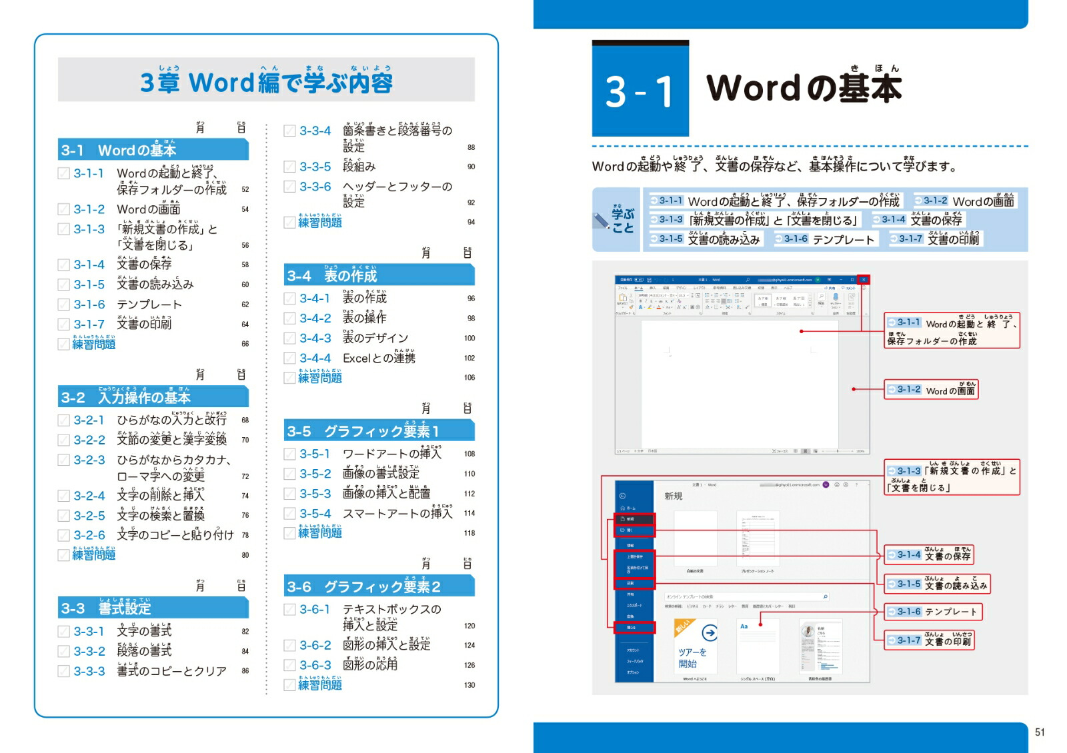This screenshot has height=753, width=1067.
Task: Tick the 3-6-2 図形の挿入と設定 checkbox
Action: (x=289, y=645)
